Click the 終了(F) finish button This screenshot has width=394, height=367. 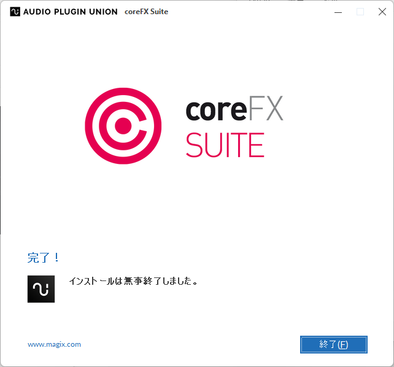[x=333, y=344]
